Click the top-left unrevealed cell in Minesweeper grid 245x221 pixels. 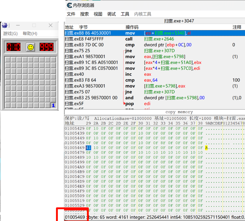8,60
